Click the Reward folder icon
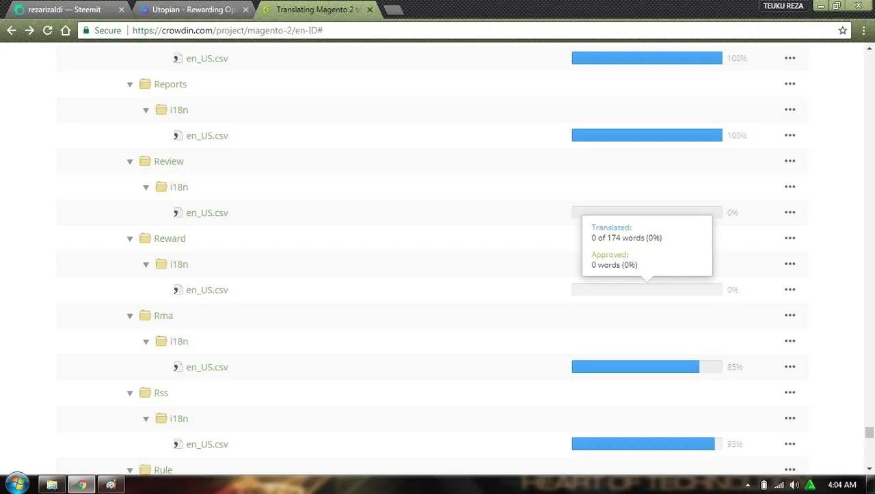The width and height of the screenshot is (875, 494). tap(145, 238)
